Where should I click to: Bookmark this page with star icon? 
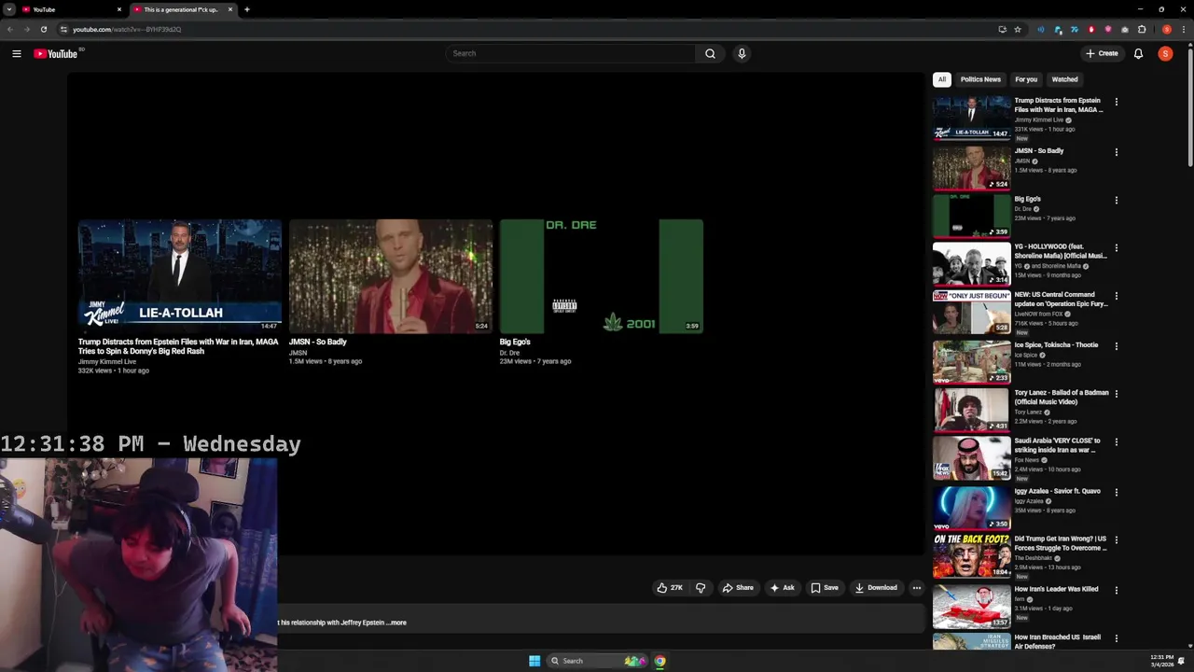pyautogui.click(x=1018, y=29)
